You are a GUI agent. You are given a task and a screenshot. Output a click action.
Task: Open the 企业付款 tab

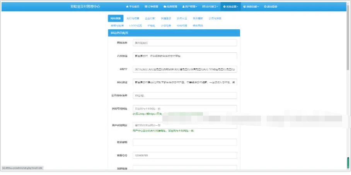tap(150, 19)
